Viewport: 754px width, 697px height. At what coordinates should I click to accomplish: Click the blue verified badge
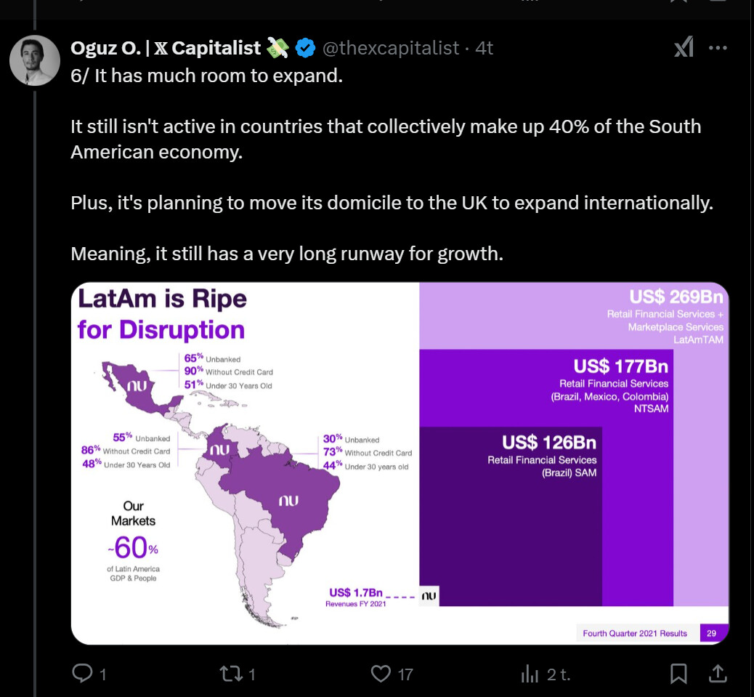pyautogui.click(x=306, y=48)
